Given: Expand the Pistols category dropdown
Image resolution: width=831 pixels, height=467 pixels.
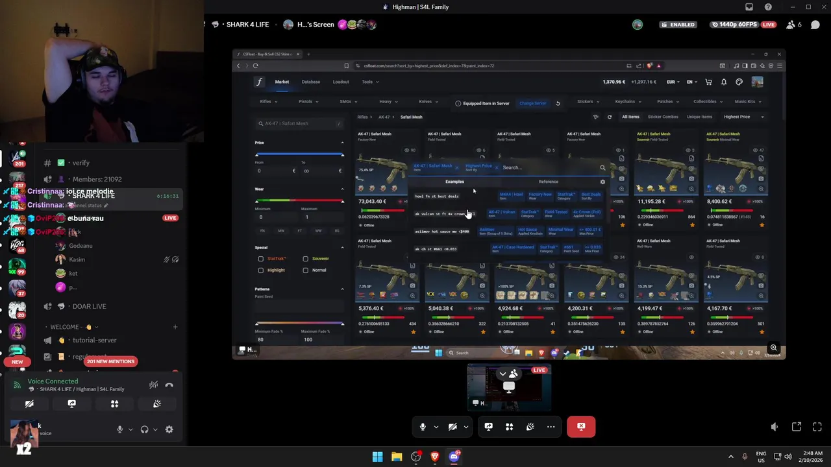Looking at the screenshot, I should point(308,102).
